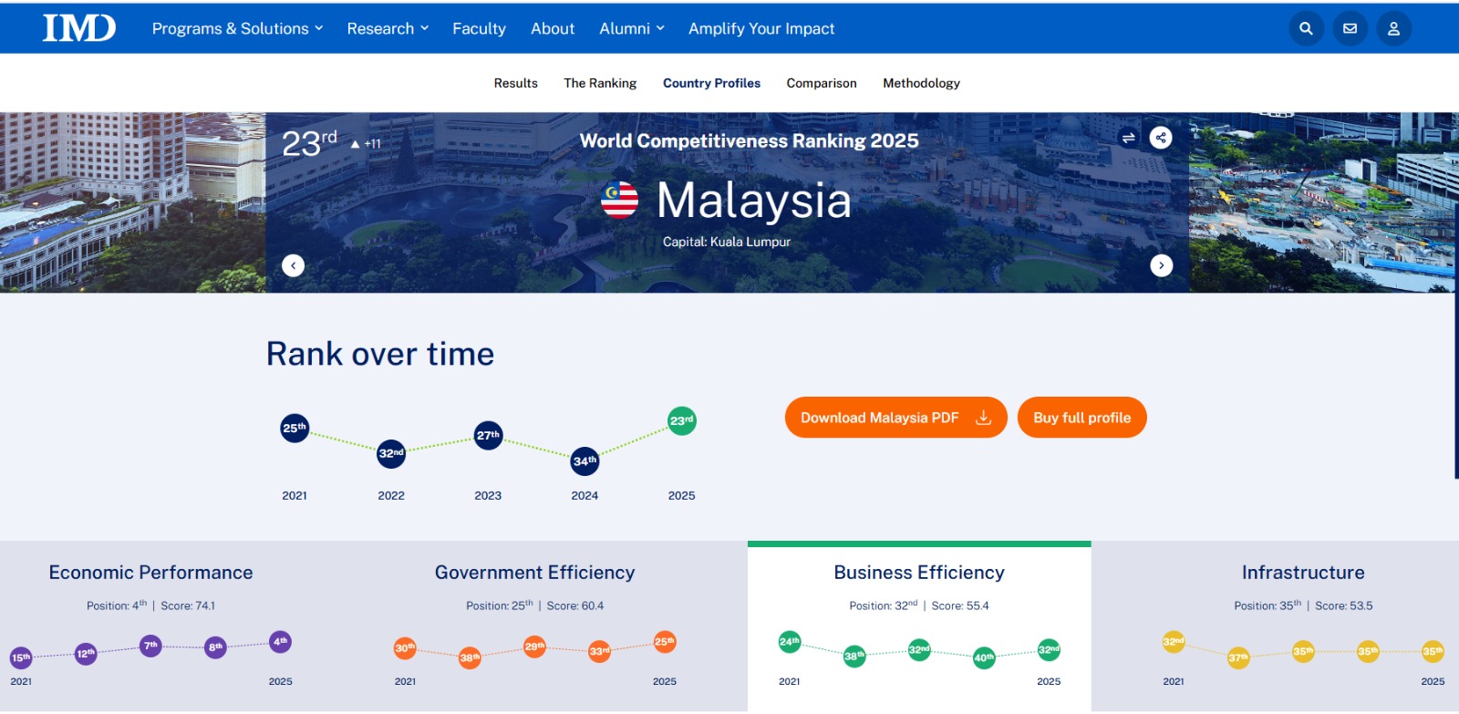Click Government Efficiency 33rd marker
Image resolution: width=1459 pixels, height=714 pixels.
pyautogui.click(x=599, y=652)
